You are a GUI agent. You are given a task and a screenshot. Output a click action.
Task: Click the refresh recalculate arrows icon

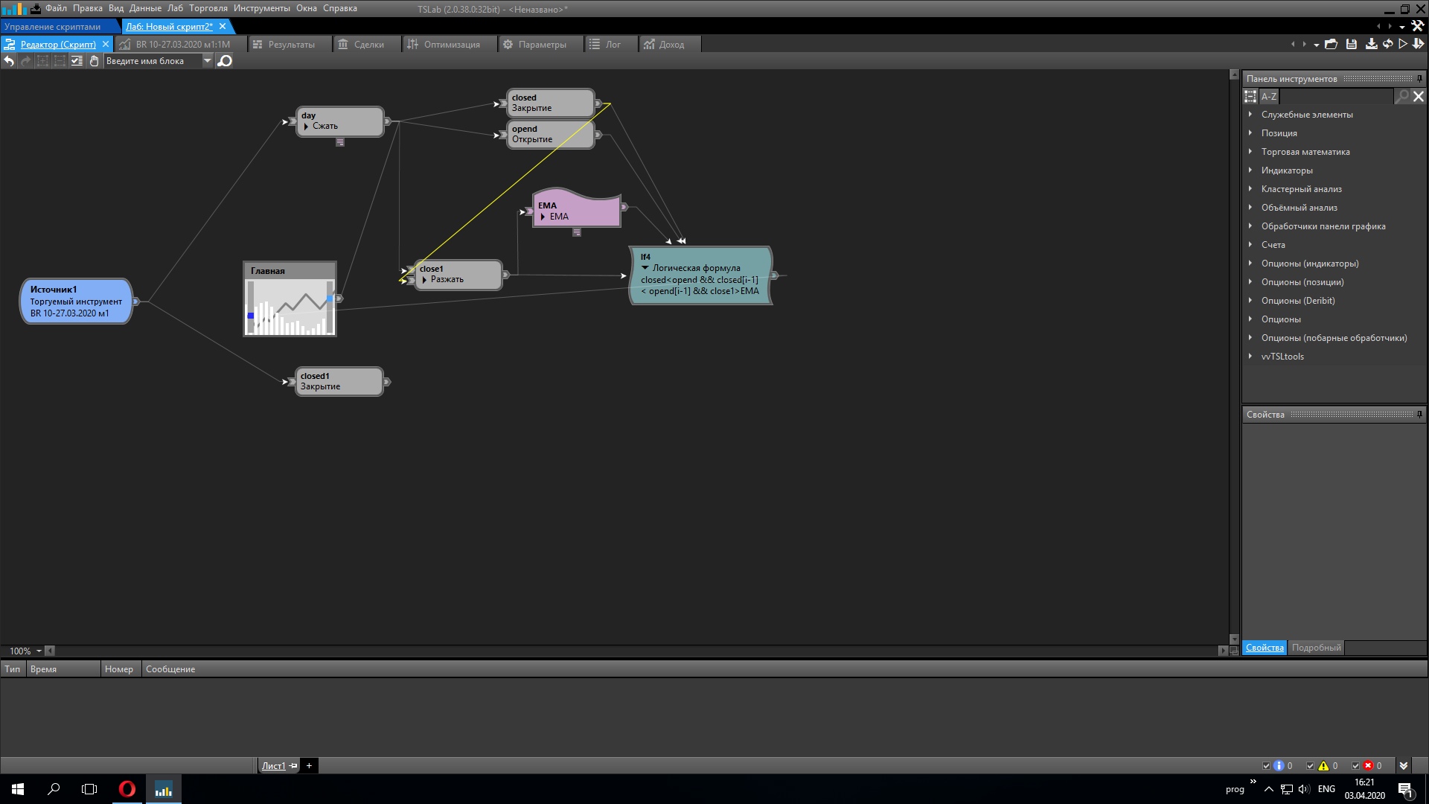click(x=1388, y=45)
